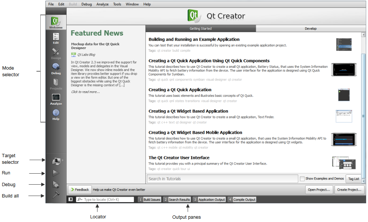
Task: Click the Type to locate field
Action: [x=105, y=200]
